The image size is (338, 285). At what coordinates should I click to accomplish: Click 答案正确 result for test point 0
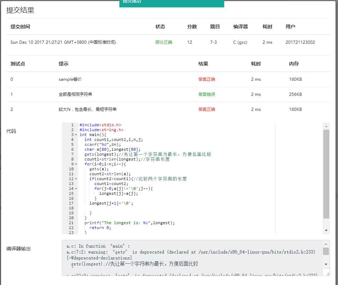(206, 79)
